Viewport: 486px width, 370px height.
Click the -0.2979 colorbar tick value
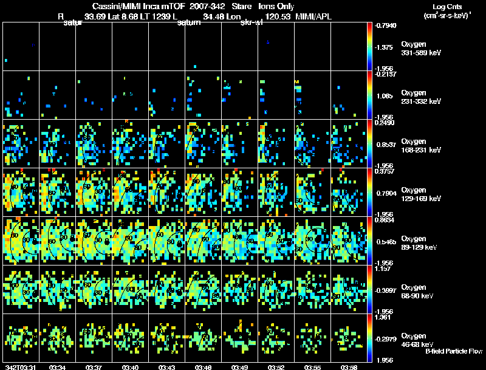(x=385, y=340)
